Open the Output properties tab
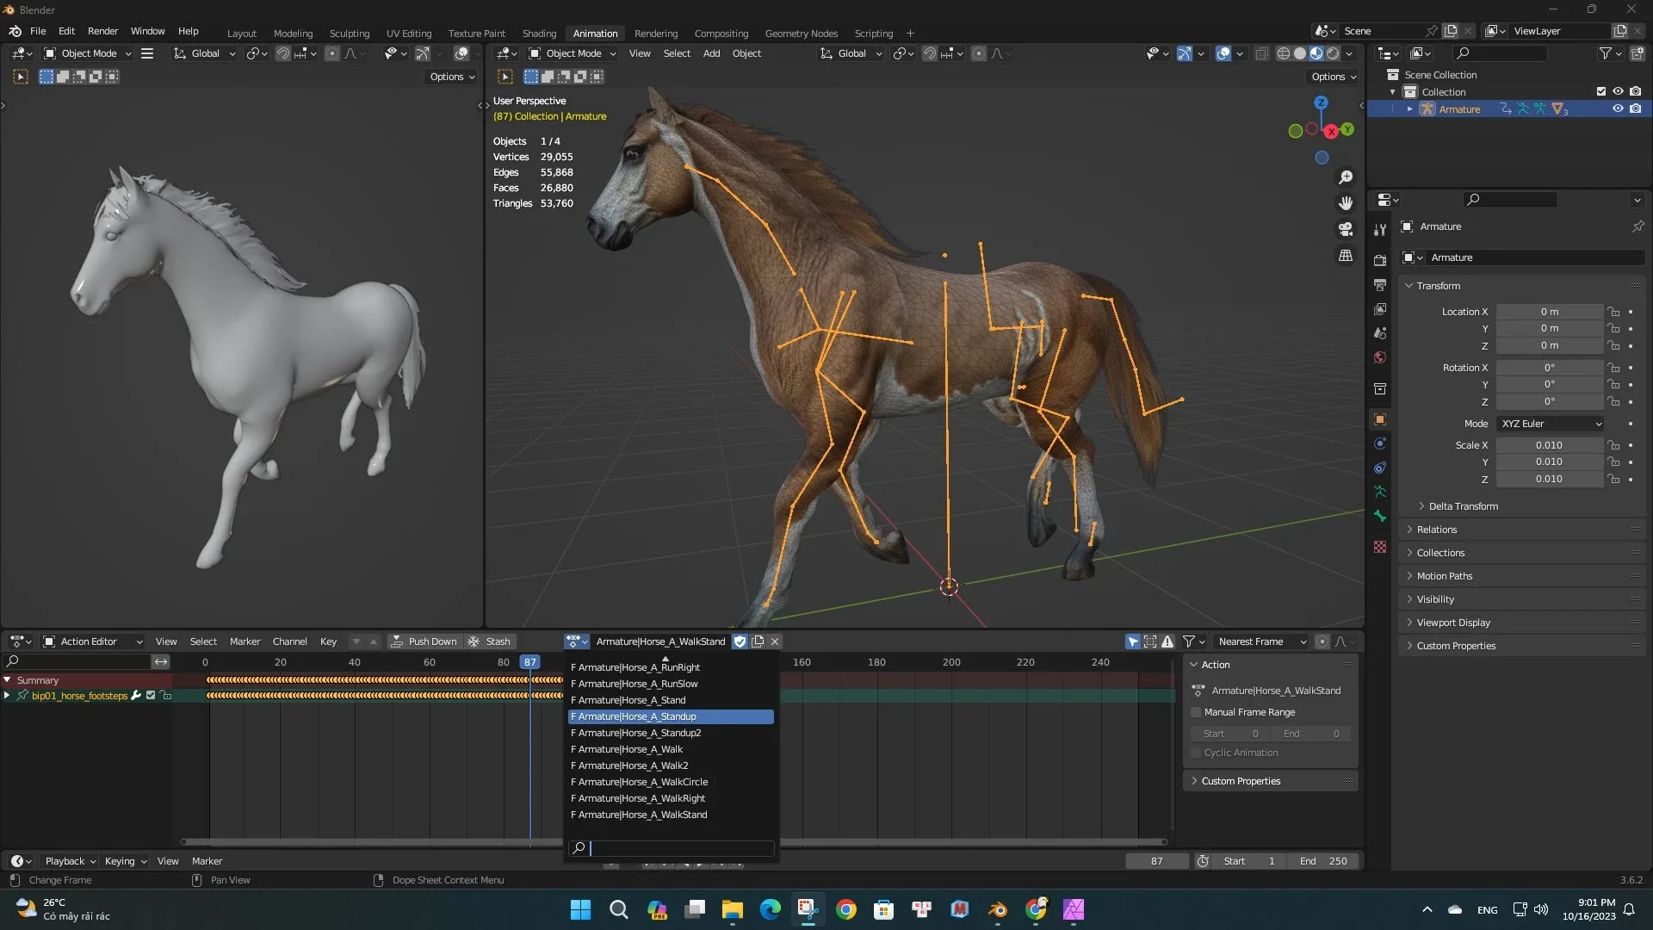This screenshot has width=1653, height=930. coord(1380,285)
